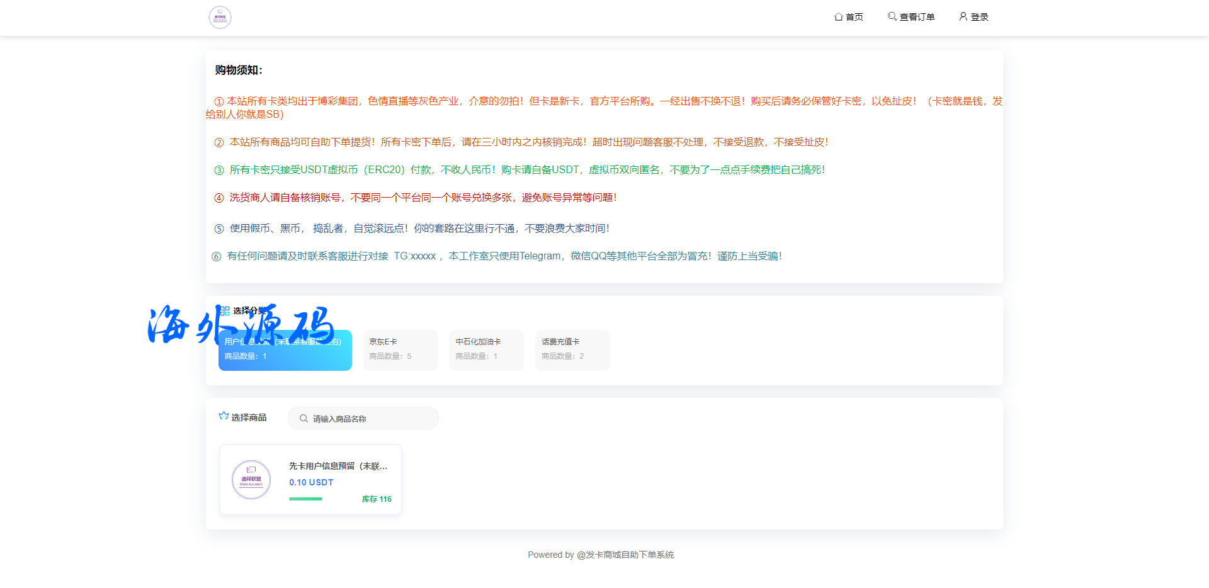The width and height of the screenshot is (1209, 588).
Task: Click the site logo in the header
Action: pos(220,18)
